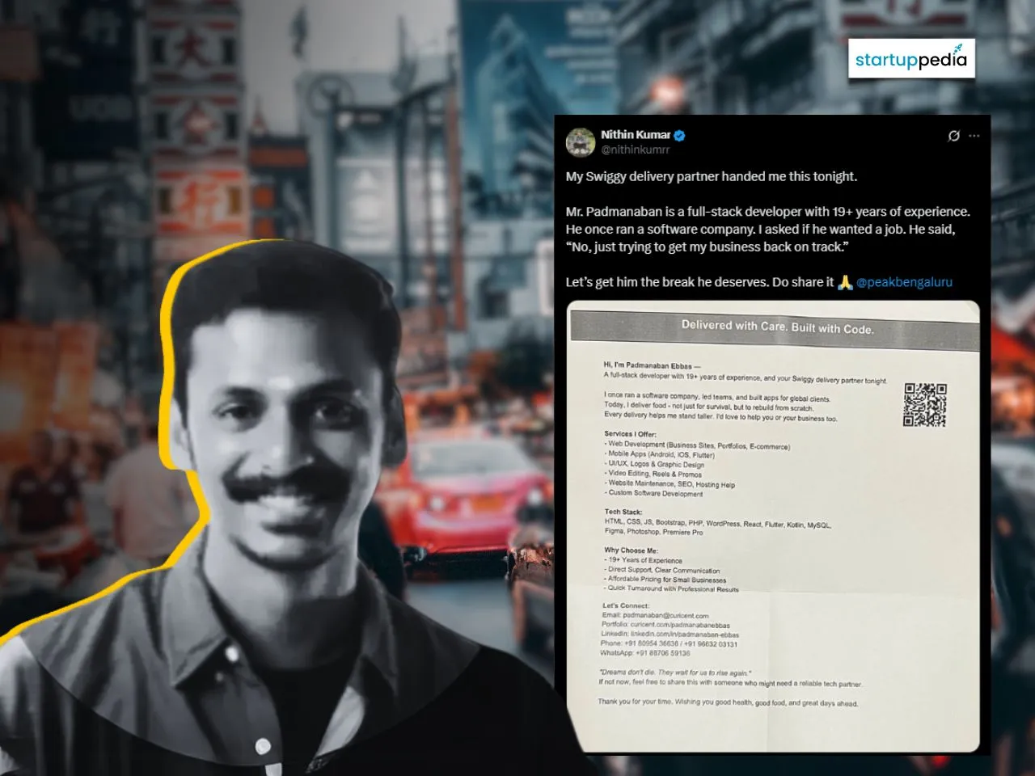Screen dimensions: 1035x776
Task: Click 'Web Development (Business Sites...)' service line
Action: coord(697,445)
